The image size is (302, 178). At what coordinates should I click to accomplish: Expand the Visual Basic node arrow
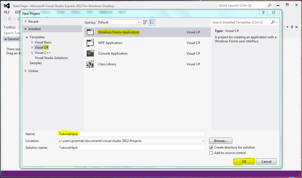pyautogui.click(x=32, y=42)
